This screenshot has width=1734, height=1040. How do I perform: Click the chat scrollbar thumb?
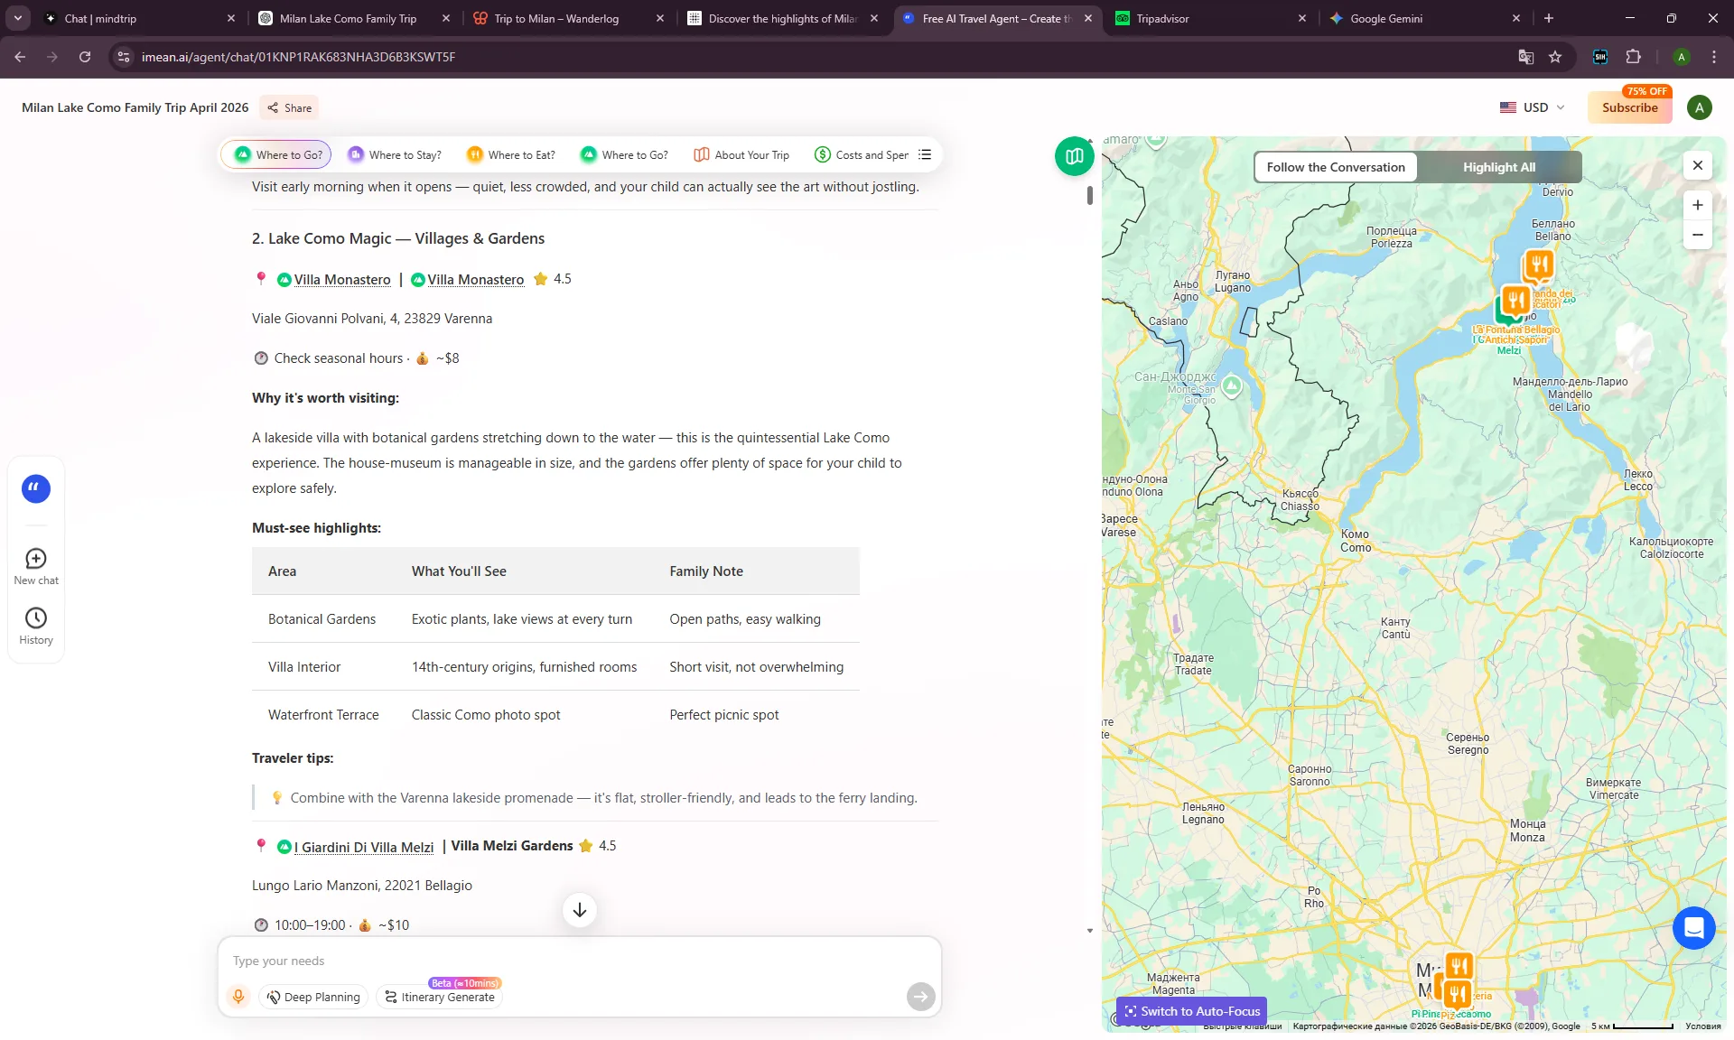pyautogui.click(x=1090, y=195)
